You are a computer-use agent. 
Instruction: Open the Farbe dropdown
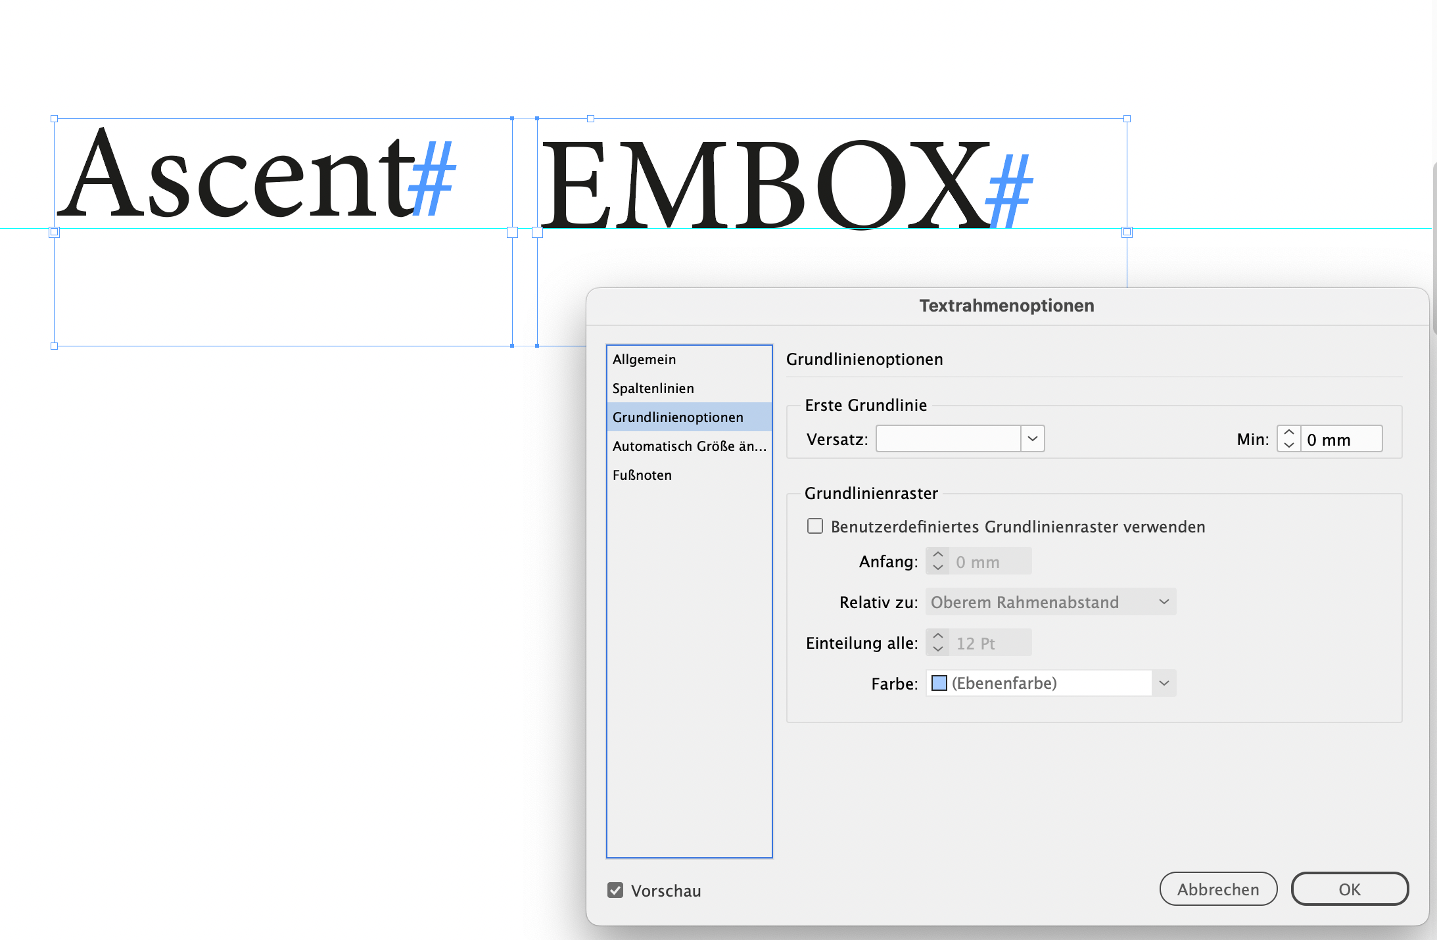point(1164,683)
